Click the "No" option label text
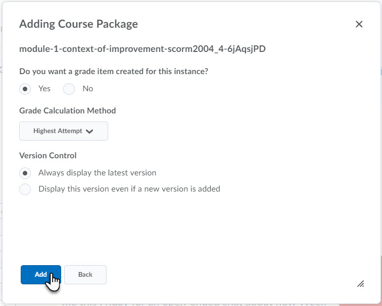Image resolution: width=382 pixels, height=306 pixels. [x=88, y=88]
